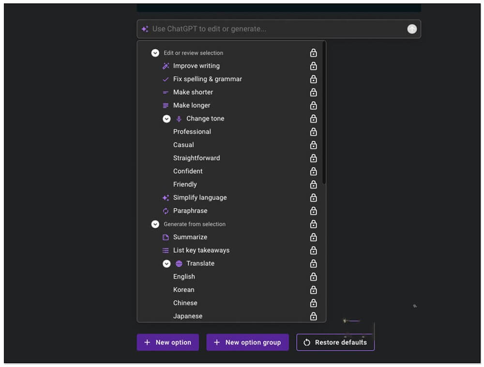Screen dimensions: 484x367
Task: Pick the Simplify language option
Action: 200,198
